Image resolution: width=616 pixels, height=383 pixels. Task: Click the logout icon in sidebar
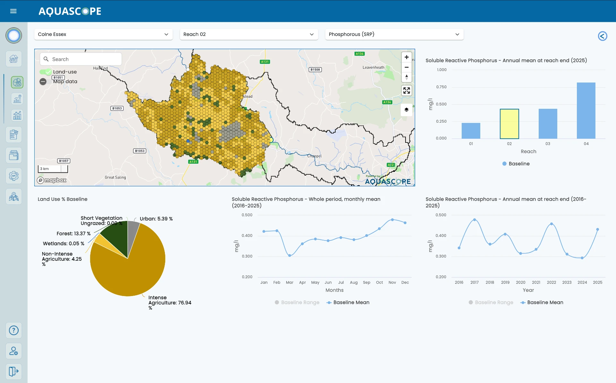[x=14, y=371]
